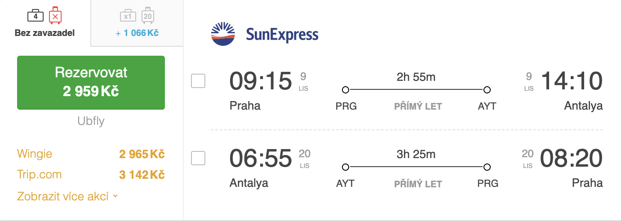Select the Bez zavazadel tab

[45, 23]
